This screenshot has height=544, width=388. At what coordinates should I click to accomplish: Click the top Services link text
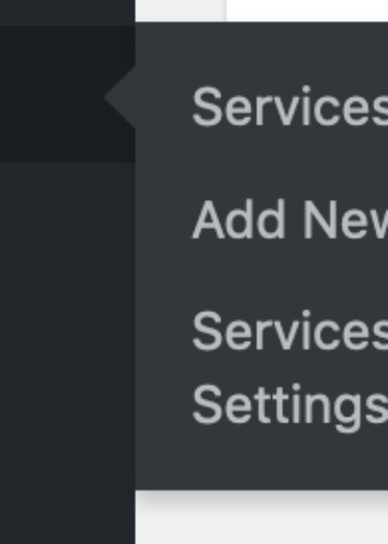[x=290, y=106]
